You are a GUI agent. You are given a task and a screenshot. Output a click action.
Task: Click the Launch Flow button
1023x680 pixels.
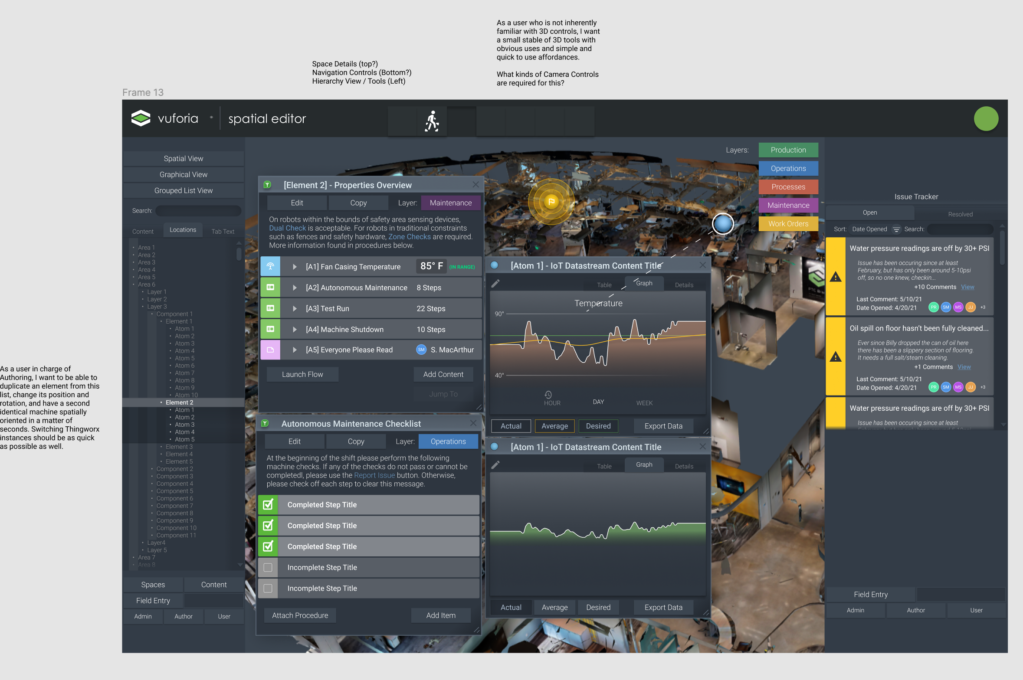(302, 374)
